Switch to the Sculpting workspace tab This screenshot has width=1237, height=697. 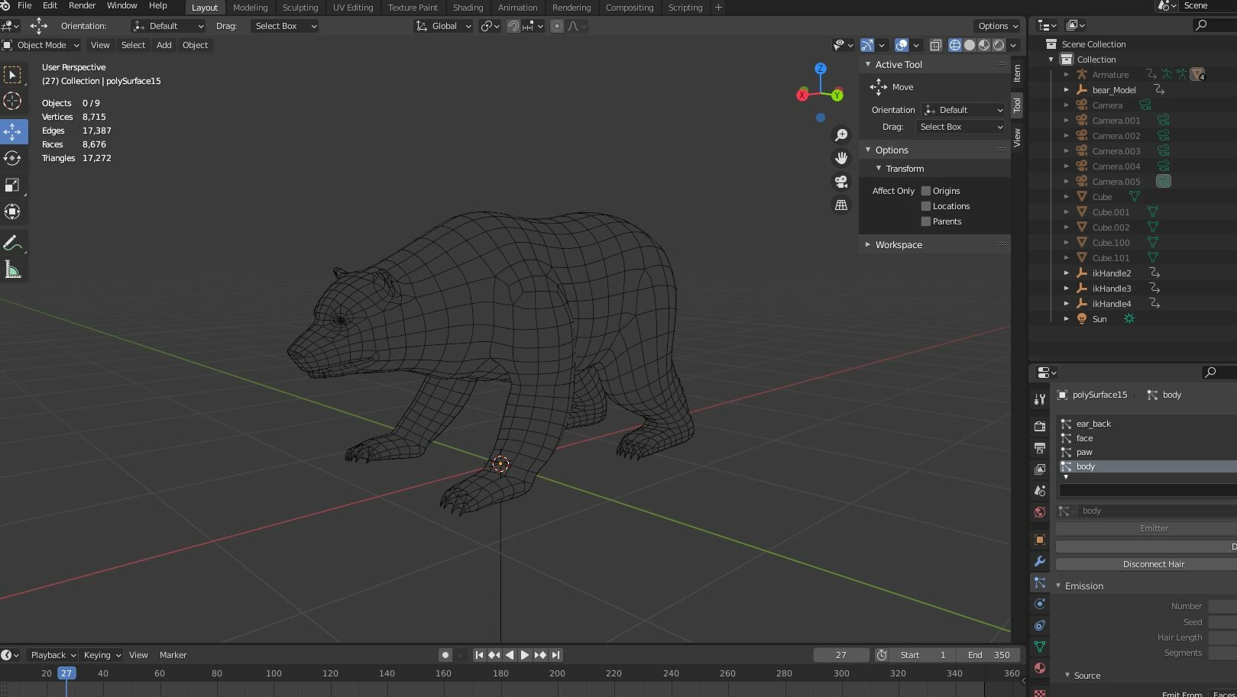[x=300, y=8]
